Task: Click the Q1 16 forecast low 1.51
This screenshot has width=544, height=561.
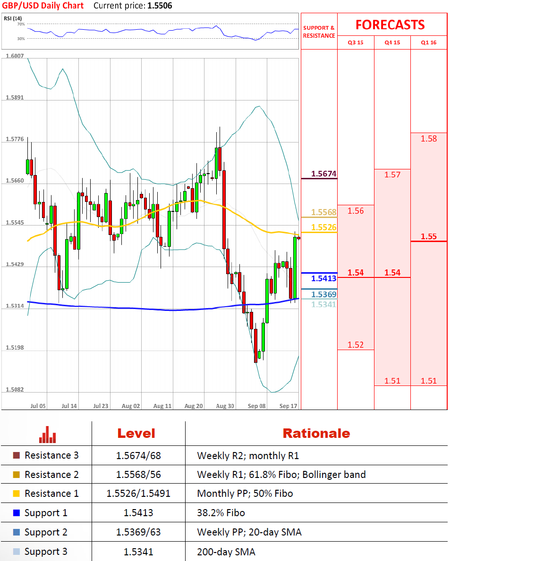Action: pos(429,381)
